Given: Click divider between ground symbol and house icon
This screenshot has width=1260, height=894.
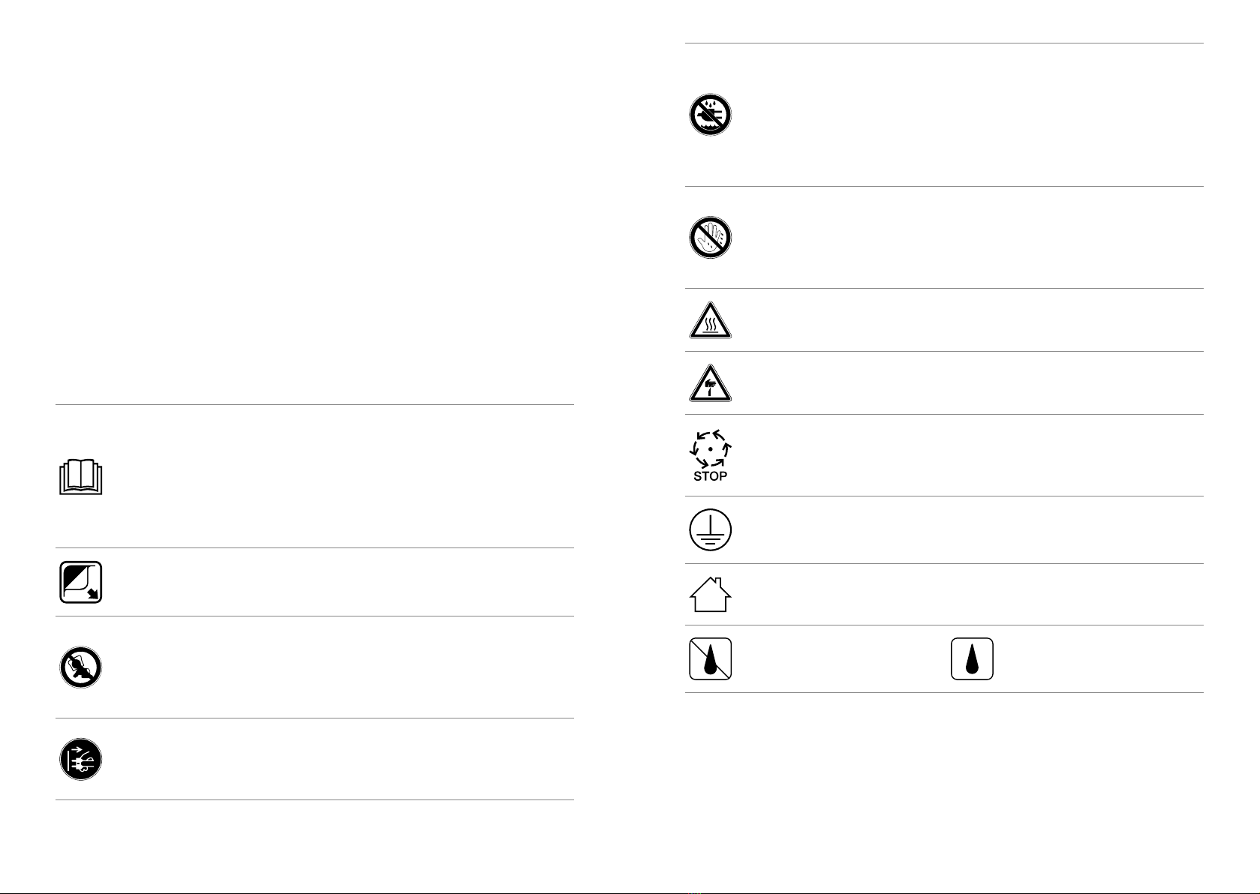Looking at the screenshot, I should click(944, 564).
